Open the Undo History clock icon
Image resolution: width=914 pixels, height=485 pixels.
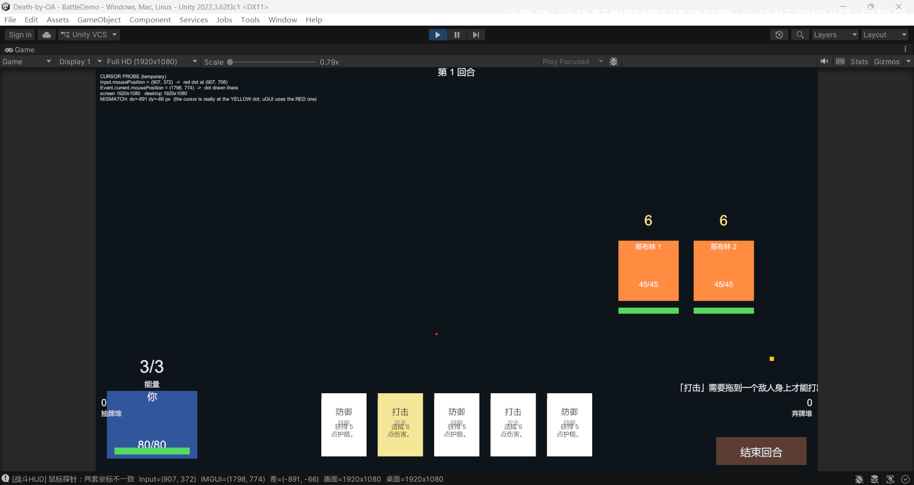[x=779, y=35]
